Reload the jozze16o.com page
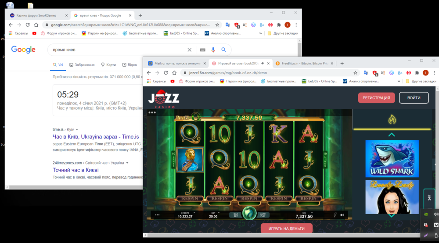Viewport: 439px width, 243px height. [x=166, y=73]
